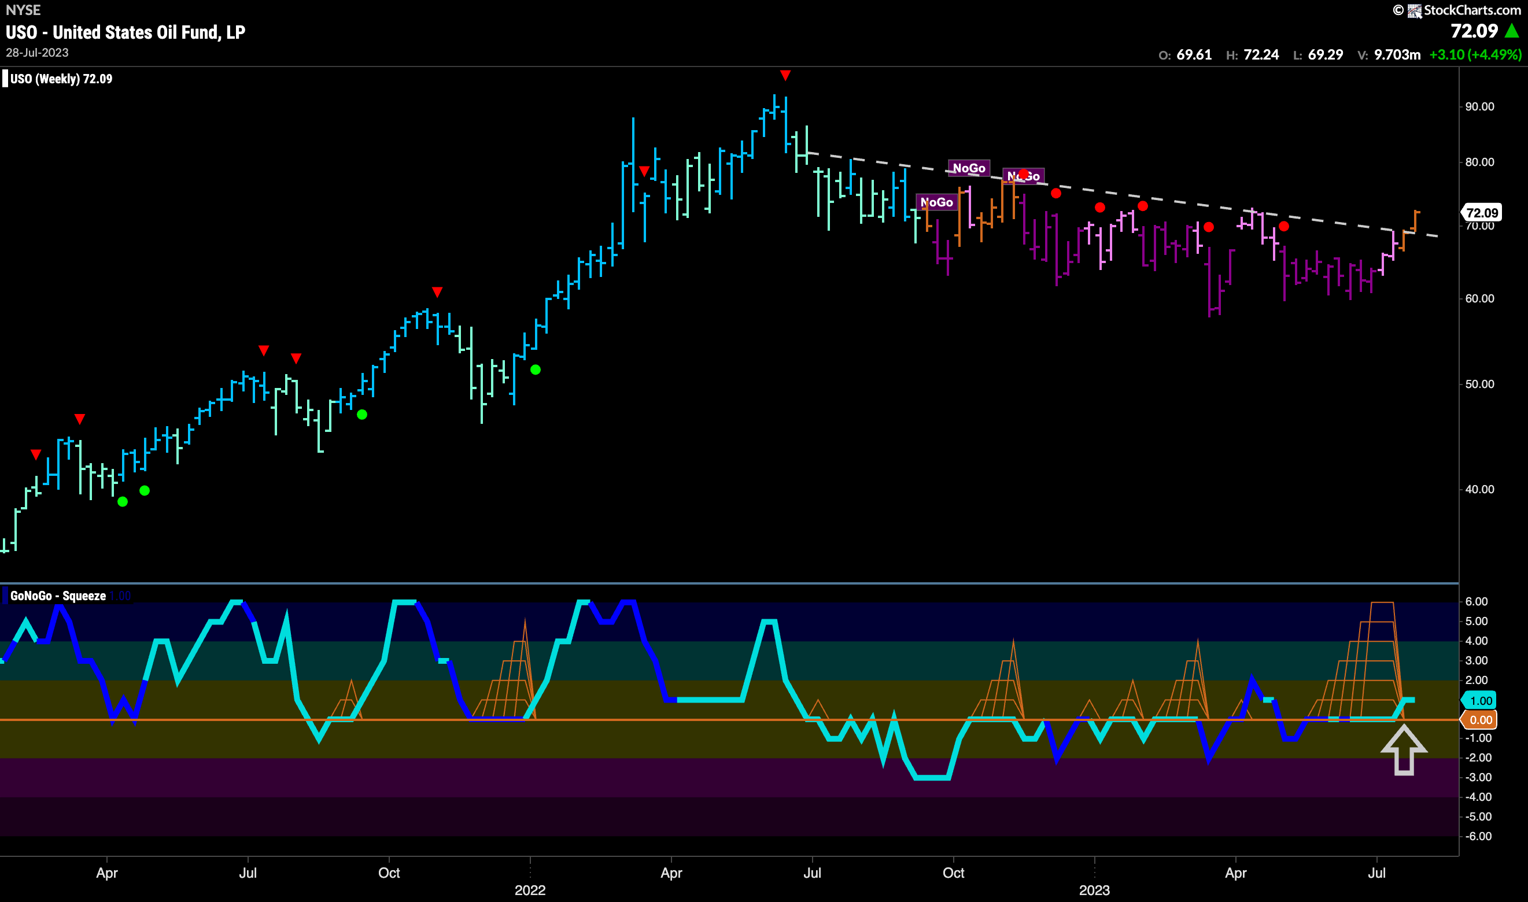Click the low value 69.29
Image resolution: width=1528 pixels, height=902 pixels.
point(1325,55)
